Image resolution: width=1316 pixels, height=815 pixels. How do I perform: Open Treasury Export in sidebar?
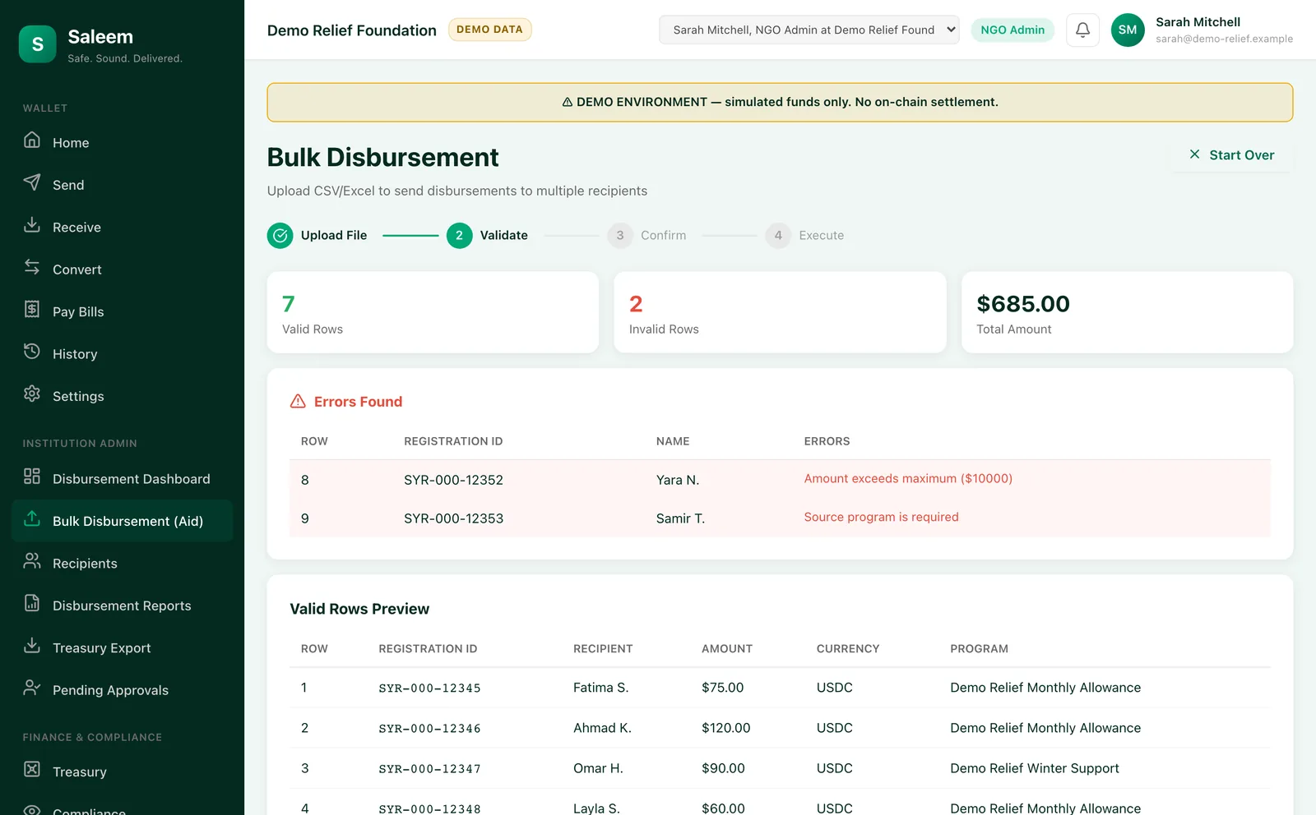coord(122,648)
